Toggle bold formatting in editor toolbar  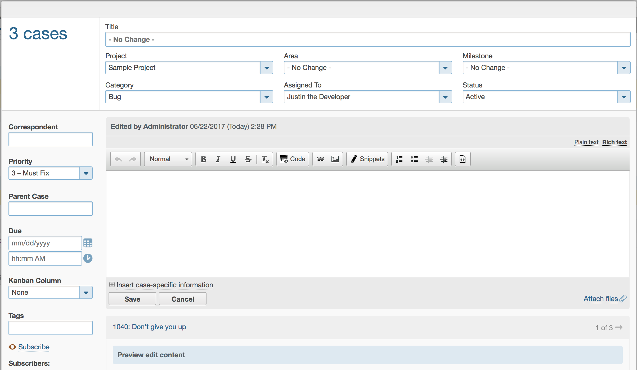pos(203,159)
